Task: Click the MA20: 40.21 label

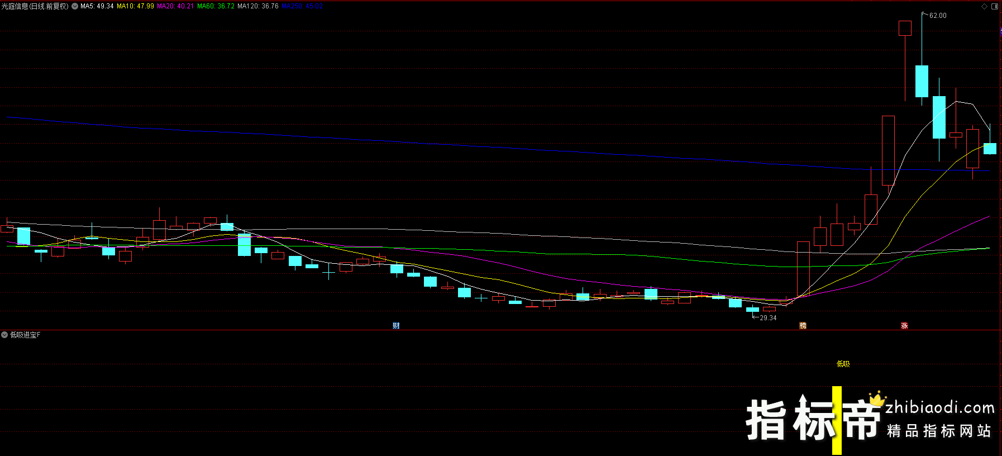Action: coord(175,6)
